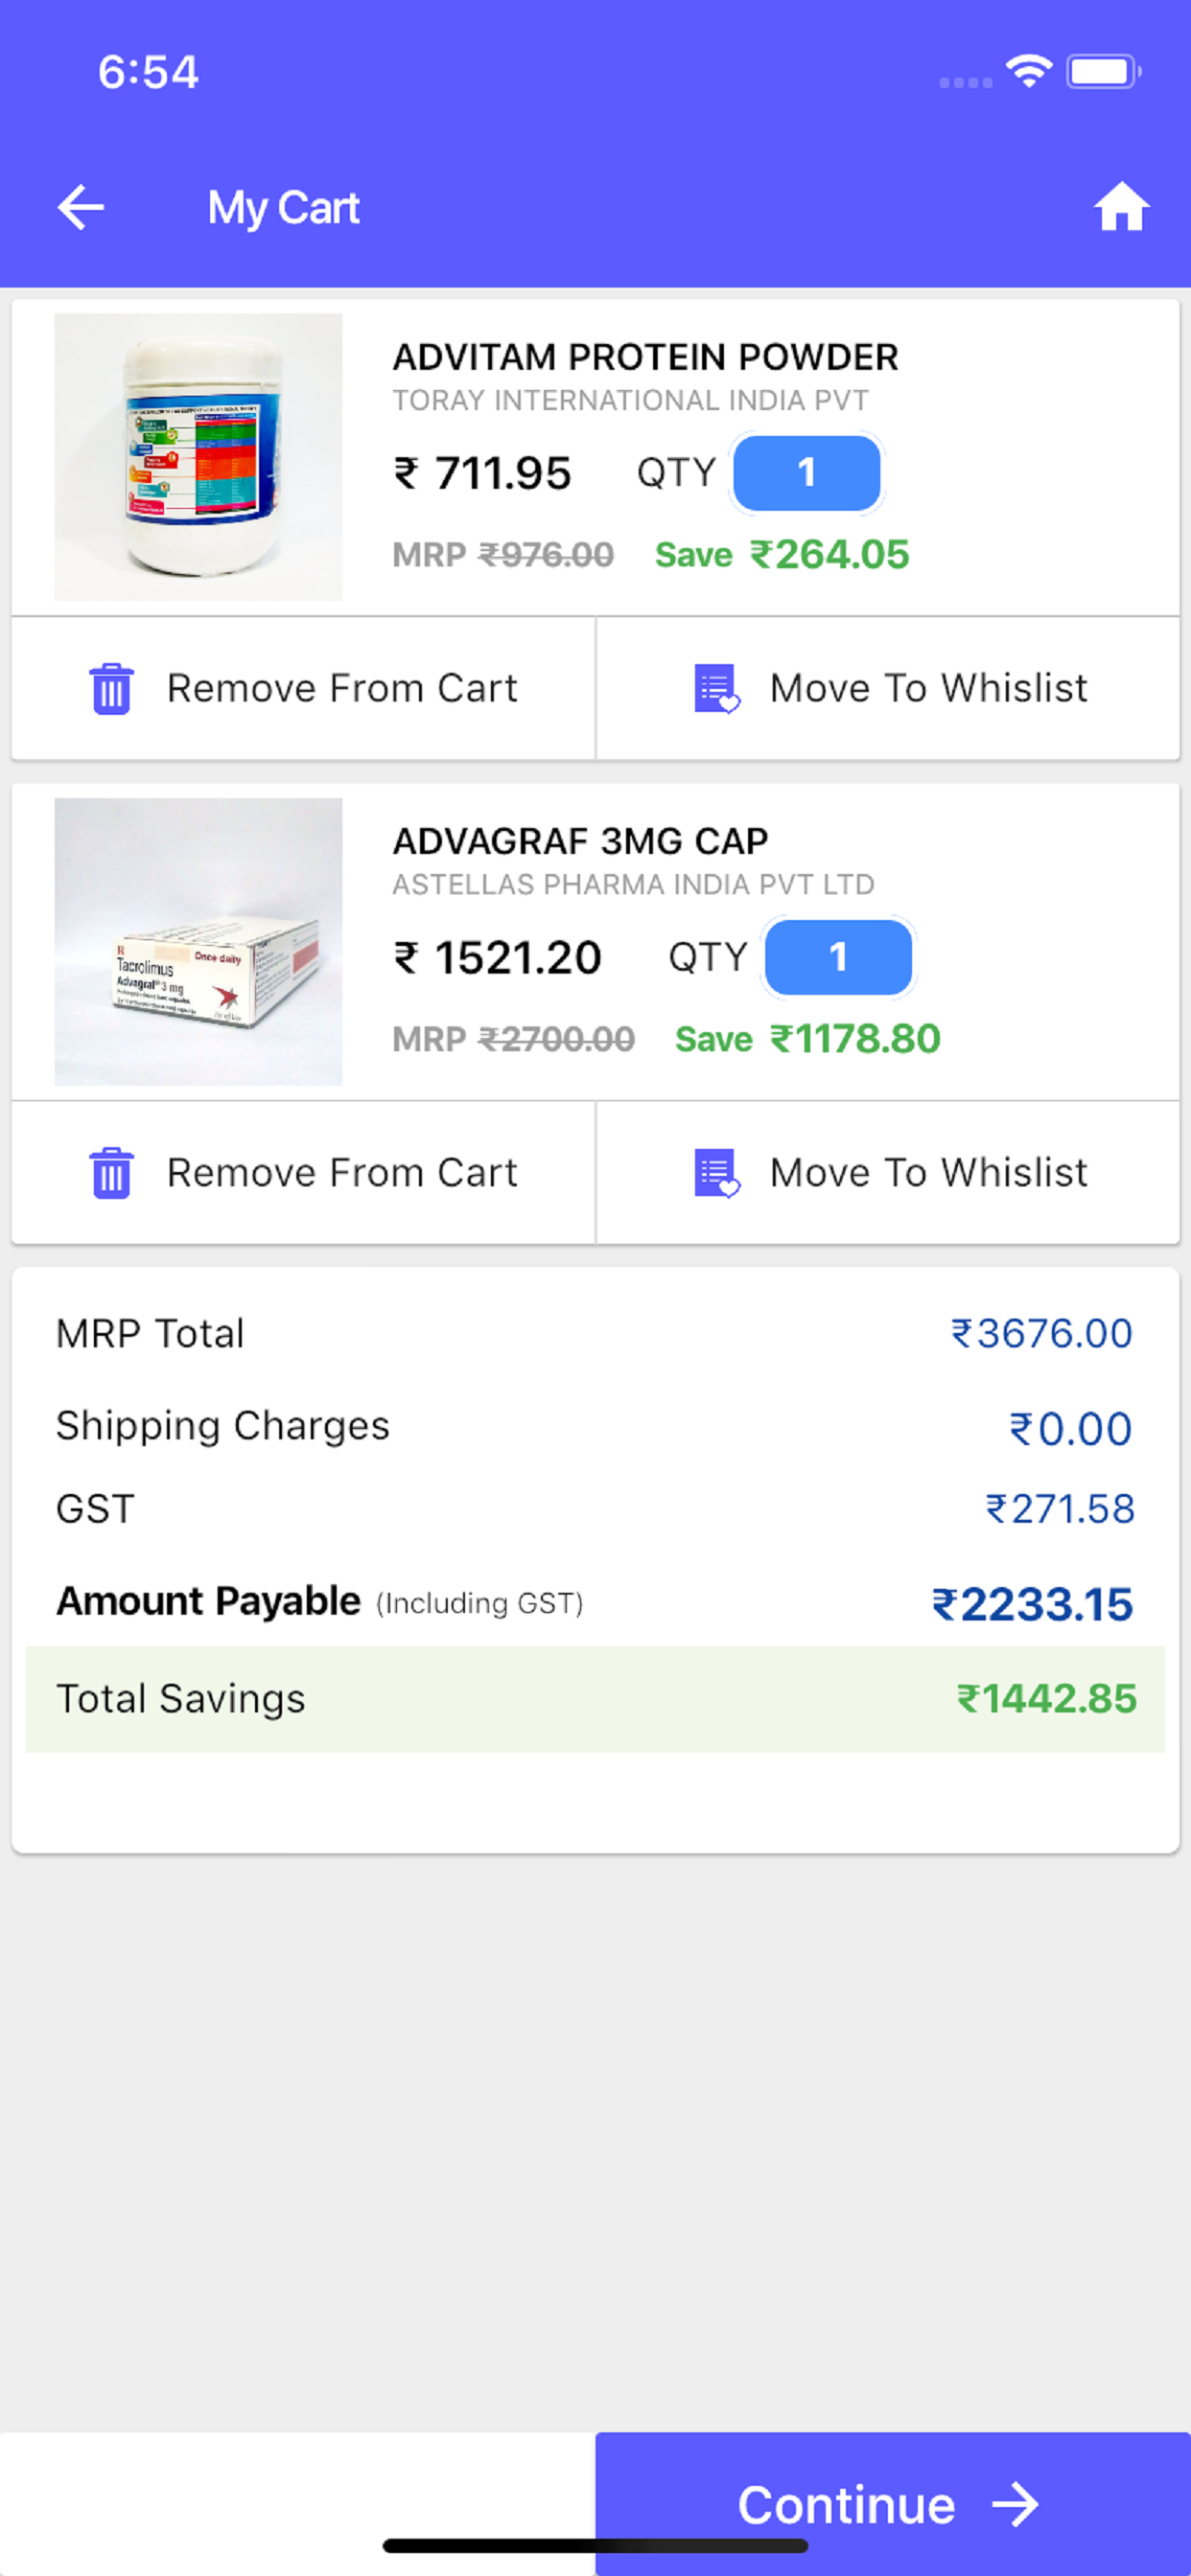Go to home via house icon

(x=1121, y=207)
